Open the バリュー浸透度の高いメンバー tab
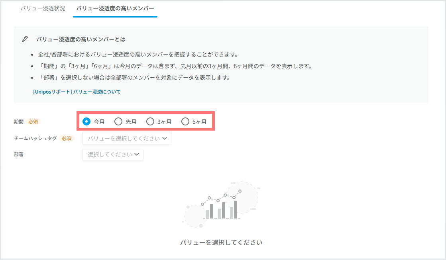The height and width of the screenshot is (260, 446). point(115,8)
